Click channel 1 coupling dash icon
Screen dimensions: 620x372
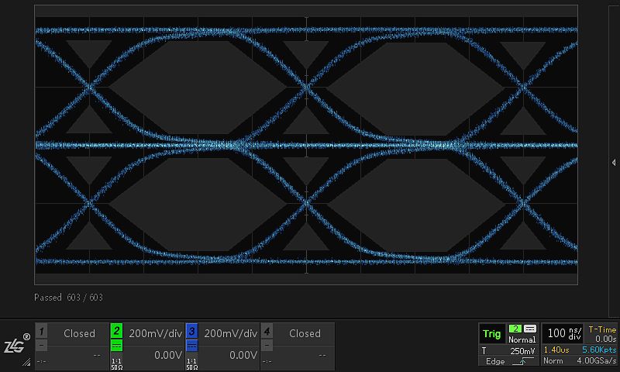pos(41,345)
